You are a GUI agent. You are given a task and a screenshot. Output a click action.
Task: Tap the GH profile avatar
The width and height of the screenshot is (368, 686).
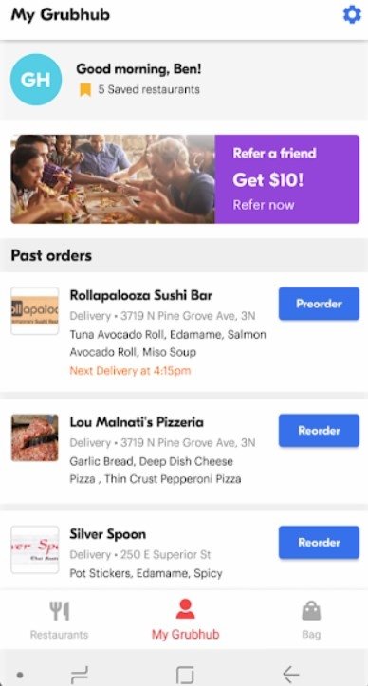36,80
